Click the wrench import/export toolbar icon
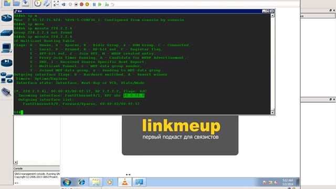Screen dimensions: 336x189 tap(47, 3)
